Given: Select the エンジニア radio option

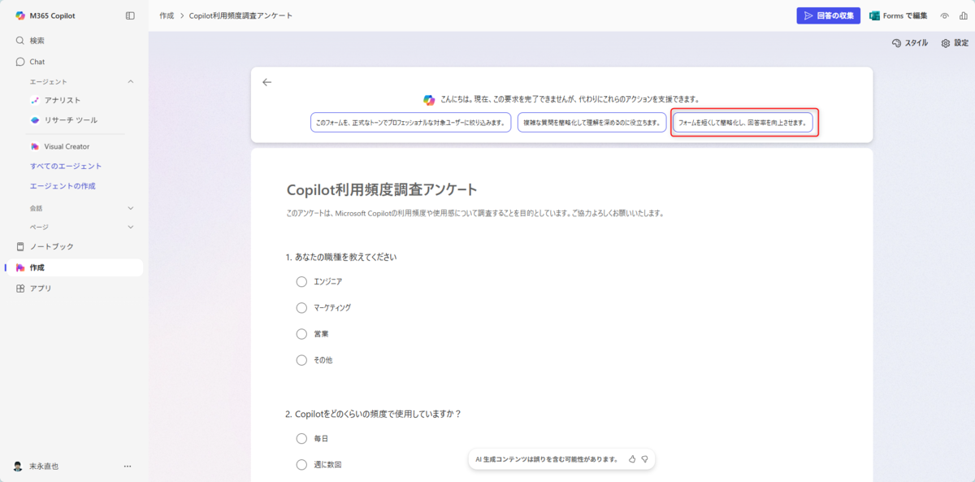Looking at the screenshot, I should click(x=301, y=281).
